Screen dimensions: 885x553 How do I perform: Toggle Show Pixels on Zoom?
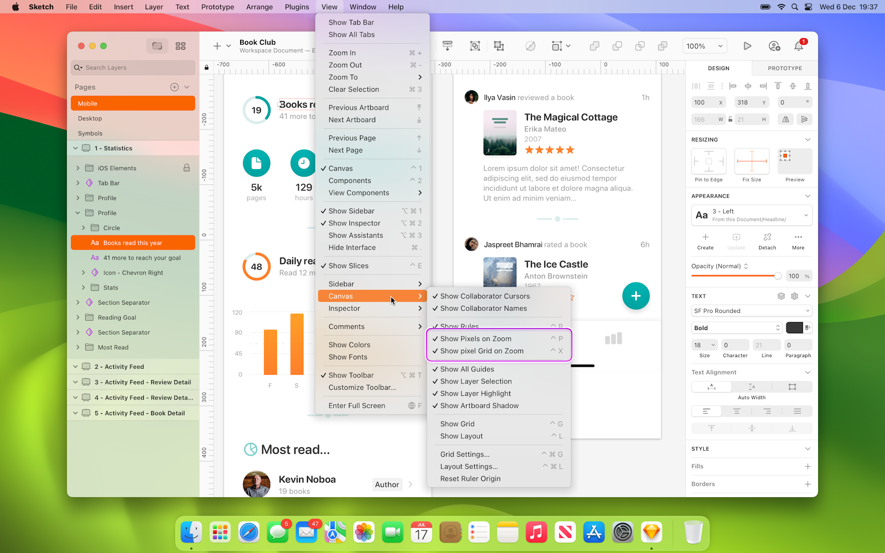pos(499,339)
